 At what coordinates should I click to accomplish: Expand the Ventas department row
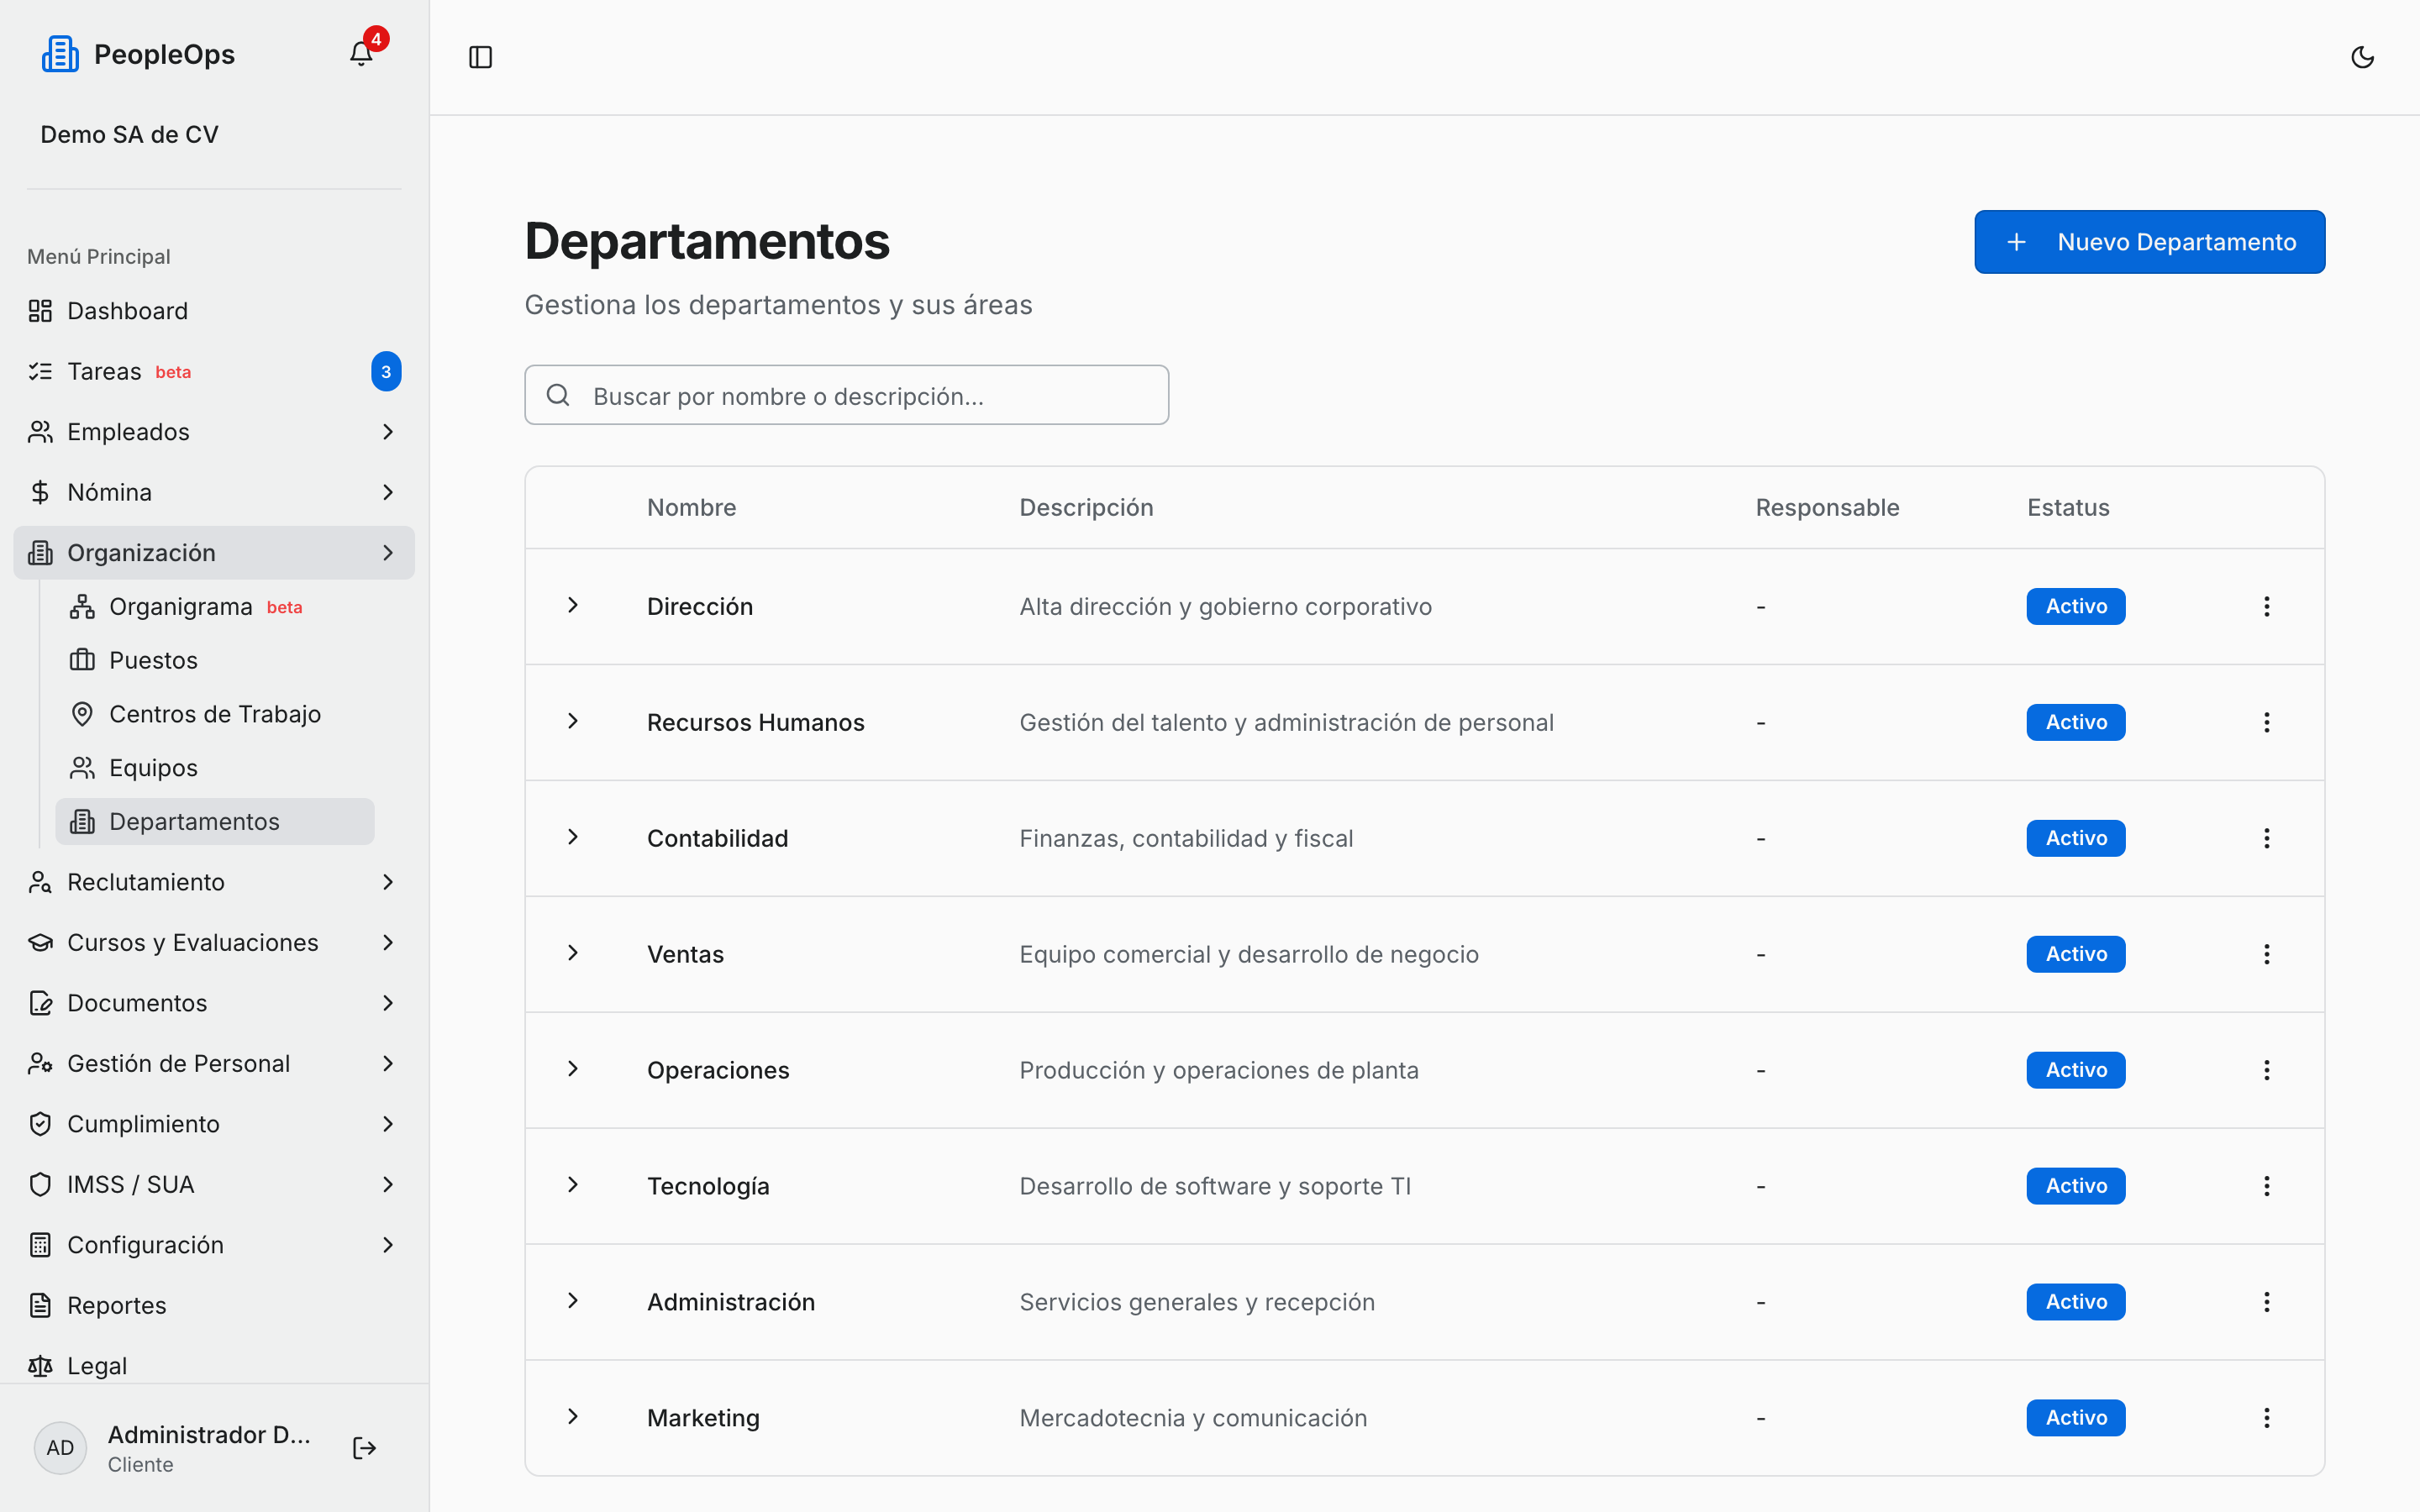coord(573,953)
